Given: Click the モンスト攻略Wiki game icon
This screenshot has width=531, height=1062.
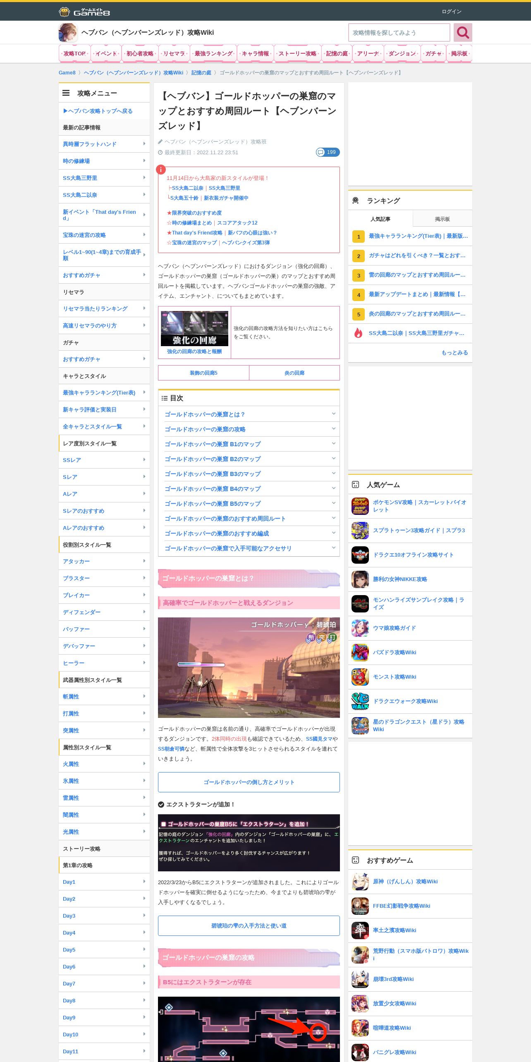Looking at the screenshot, I should 360,677.
